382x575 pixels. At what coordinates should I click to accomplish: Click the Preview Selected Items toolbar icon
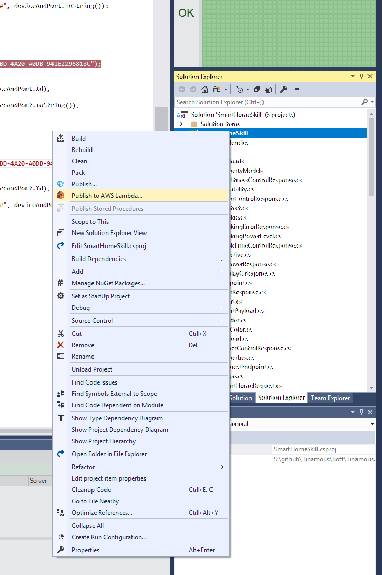click(x=295, y=89)
